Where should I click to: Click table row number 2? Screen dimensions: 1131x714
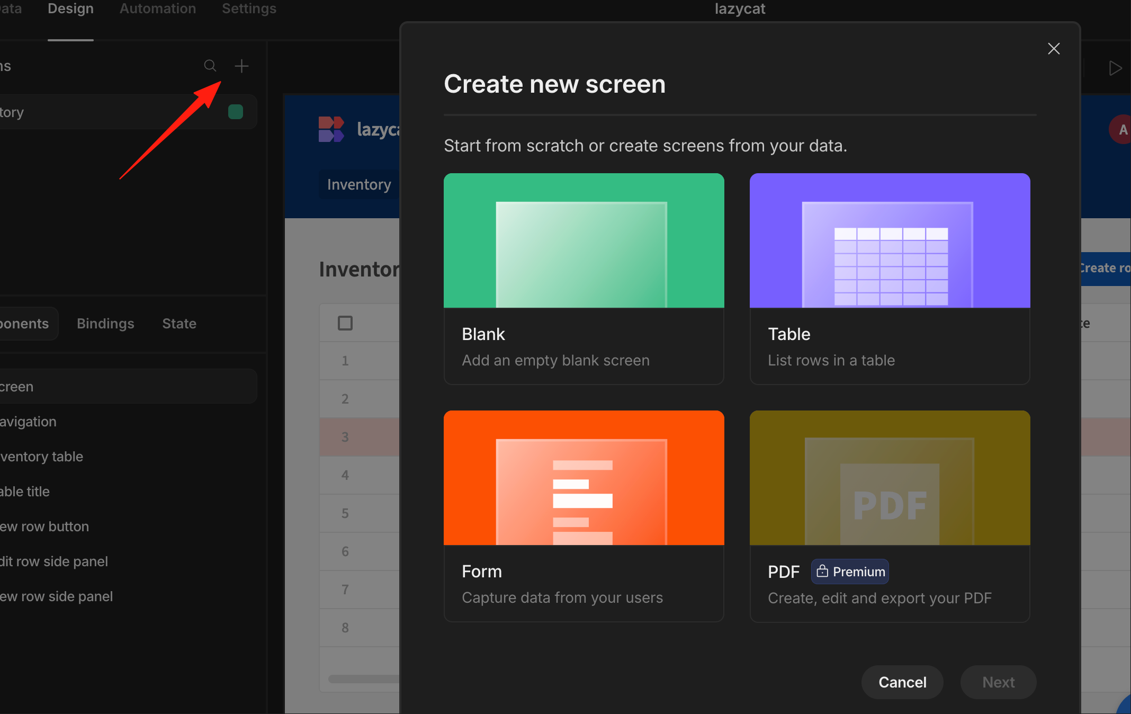pyautogui.click(x=345, y=399)
